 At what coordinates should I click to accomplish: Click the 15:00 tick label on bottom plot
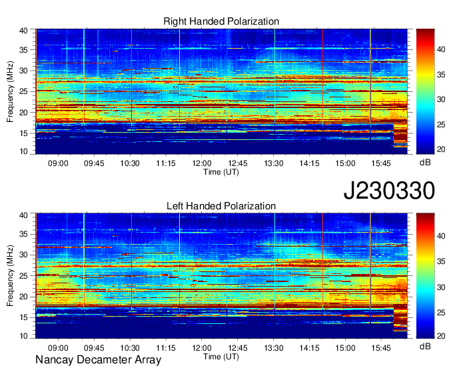pos(345,348)
